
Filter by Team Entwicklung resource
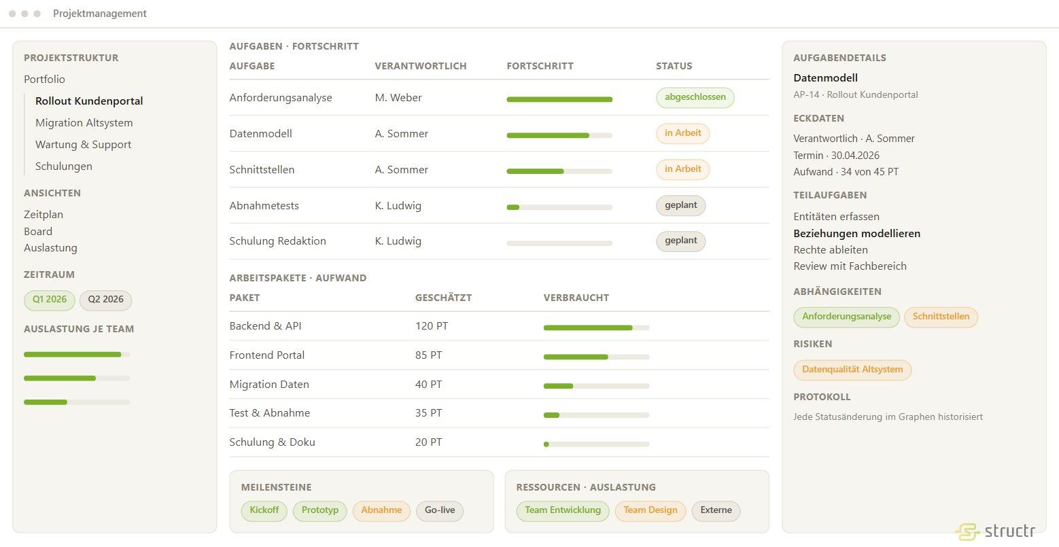coord(563,511)
